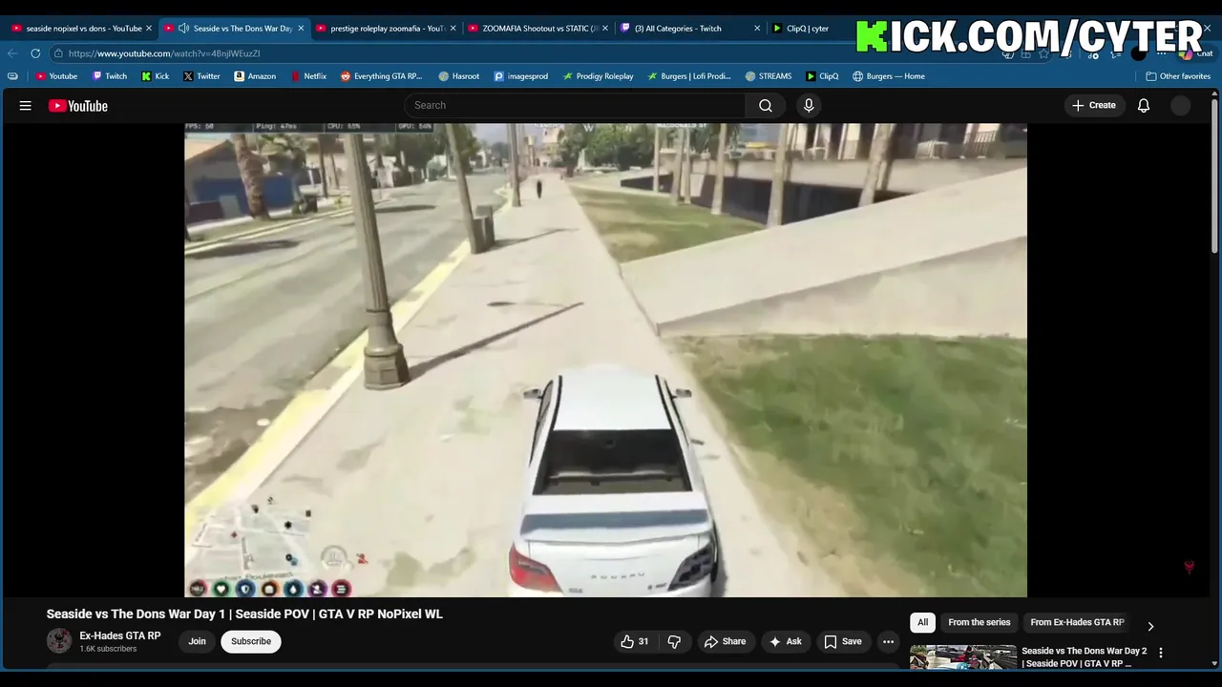Open the Burgers — Home bookmark
This screenshot has width=1222, height=687.
pos(888,76)
